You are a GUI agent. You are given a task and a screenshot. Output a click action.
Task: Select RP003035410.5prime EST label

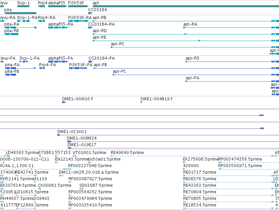(x=90, y=205)
